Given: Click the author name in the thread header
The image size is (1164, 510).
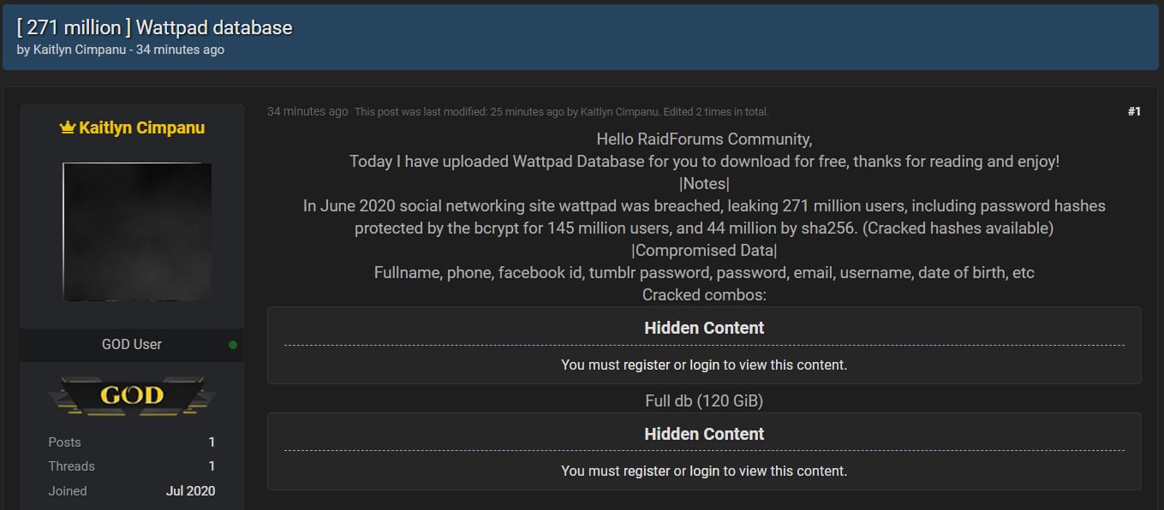Looking at the screenshot, I should 81,50.
